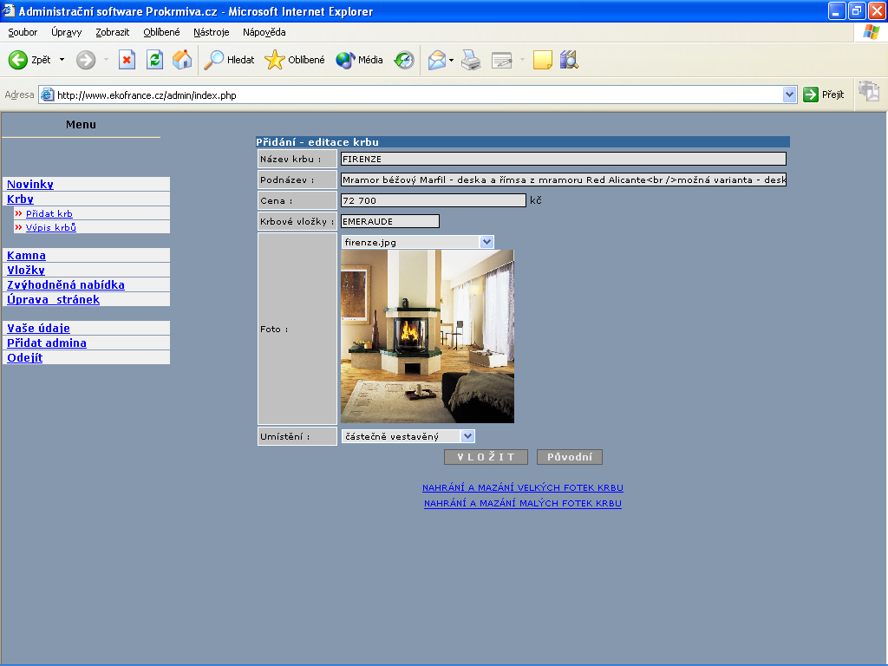888x666 pixels.
Task: Show browsing history via the clock icon
Action: click(404, 60)
